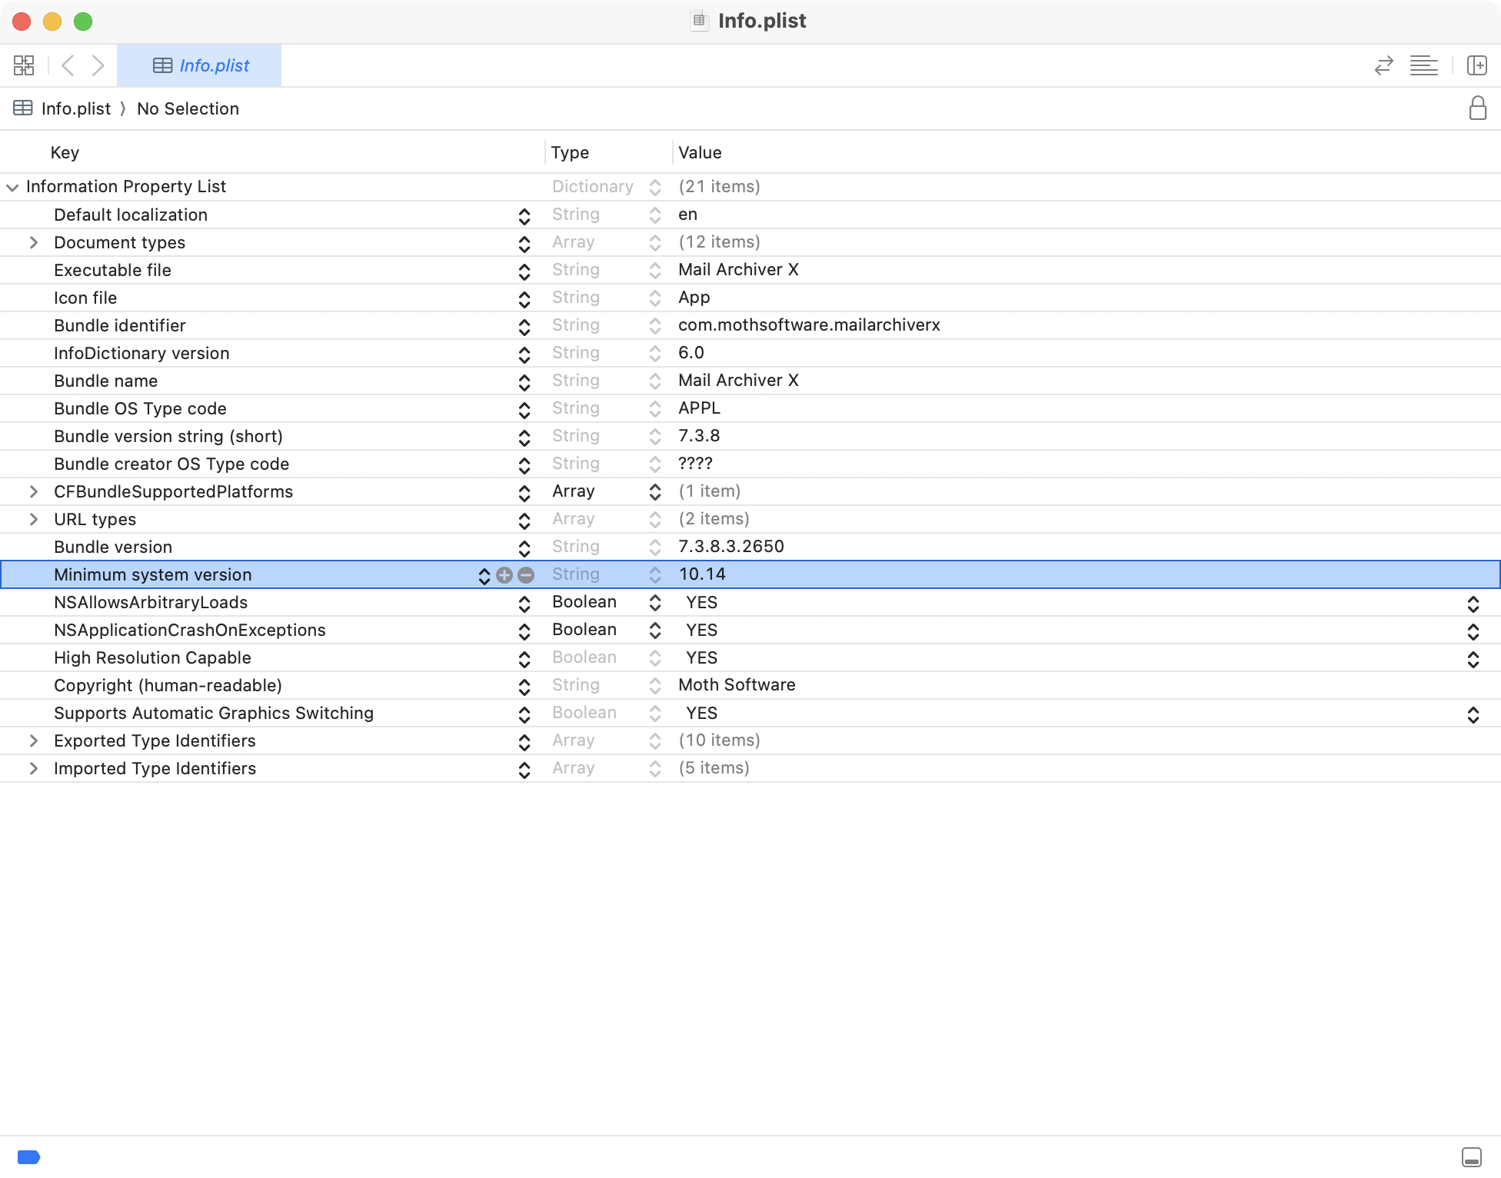Viewport: 1501px width, 1178px height.
Task: Click the Moth Software copyright value
Action: (737, 685)
